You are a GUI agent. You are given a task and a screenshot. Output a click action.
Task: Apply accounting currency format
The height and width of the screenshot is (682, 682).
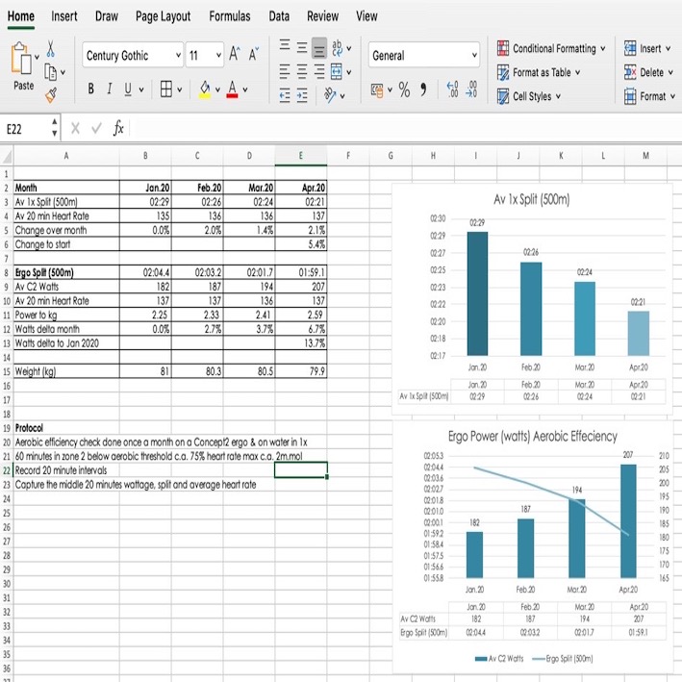(x=377, y=90)
